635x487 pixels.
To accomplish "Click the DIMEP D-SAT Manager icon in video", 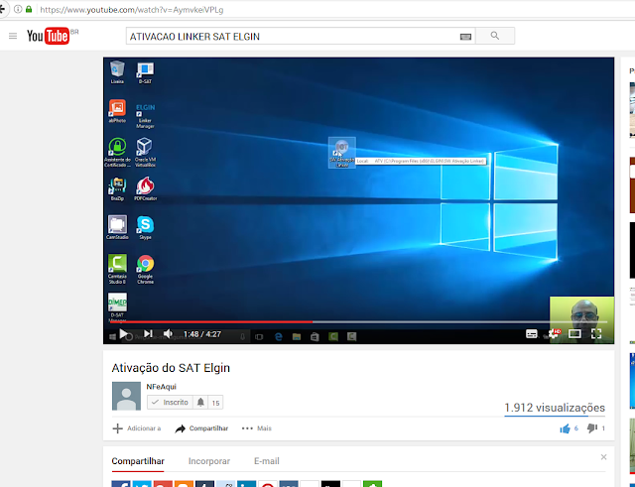I will [117, 306].
